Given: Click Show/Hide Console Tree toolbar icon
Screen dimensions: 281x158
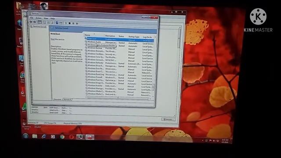Looking at the screenshot, I should (40, 22).
